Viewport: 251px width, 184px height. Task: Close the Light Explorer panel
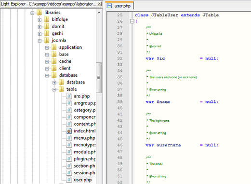pyautogui.click(x=100, y=4)
